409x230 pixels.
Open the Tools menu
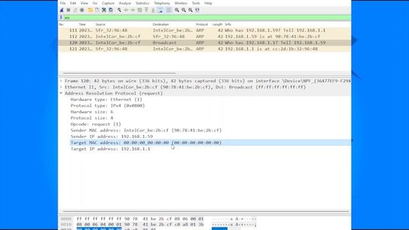[196, 3]
